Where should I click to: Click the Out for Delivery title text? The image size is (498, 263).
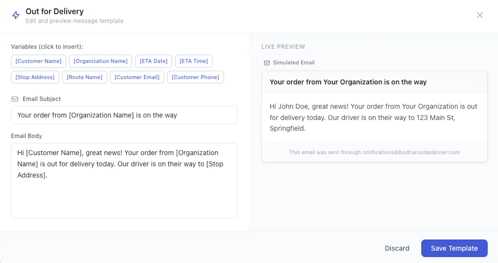point(55,11)
